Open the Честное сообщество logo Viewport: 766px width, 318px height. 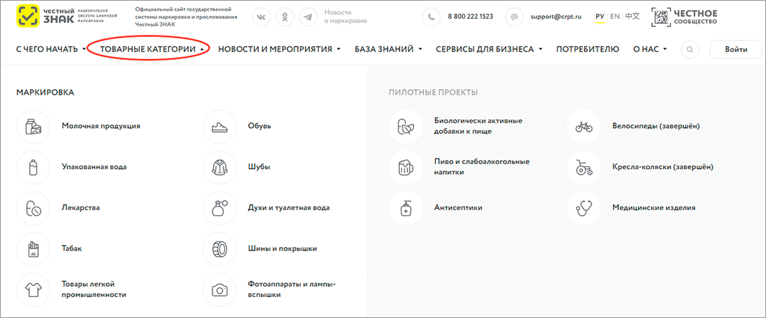pos(685,17)
